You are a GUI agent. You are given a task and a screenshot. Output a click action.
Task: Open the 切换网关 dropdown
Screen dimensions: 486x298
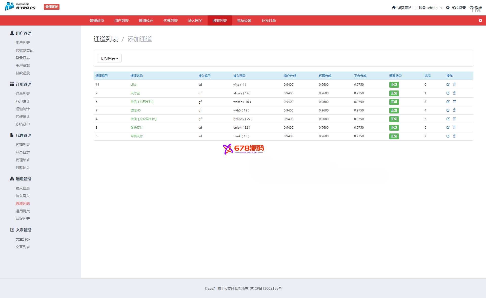click(x=109, y=58)
